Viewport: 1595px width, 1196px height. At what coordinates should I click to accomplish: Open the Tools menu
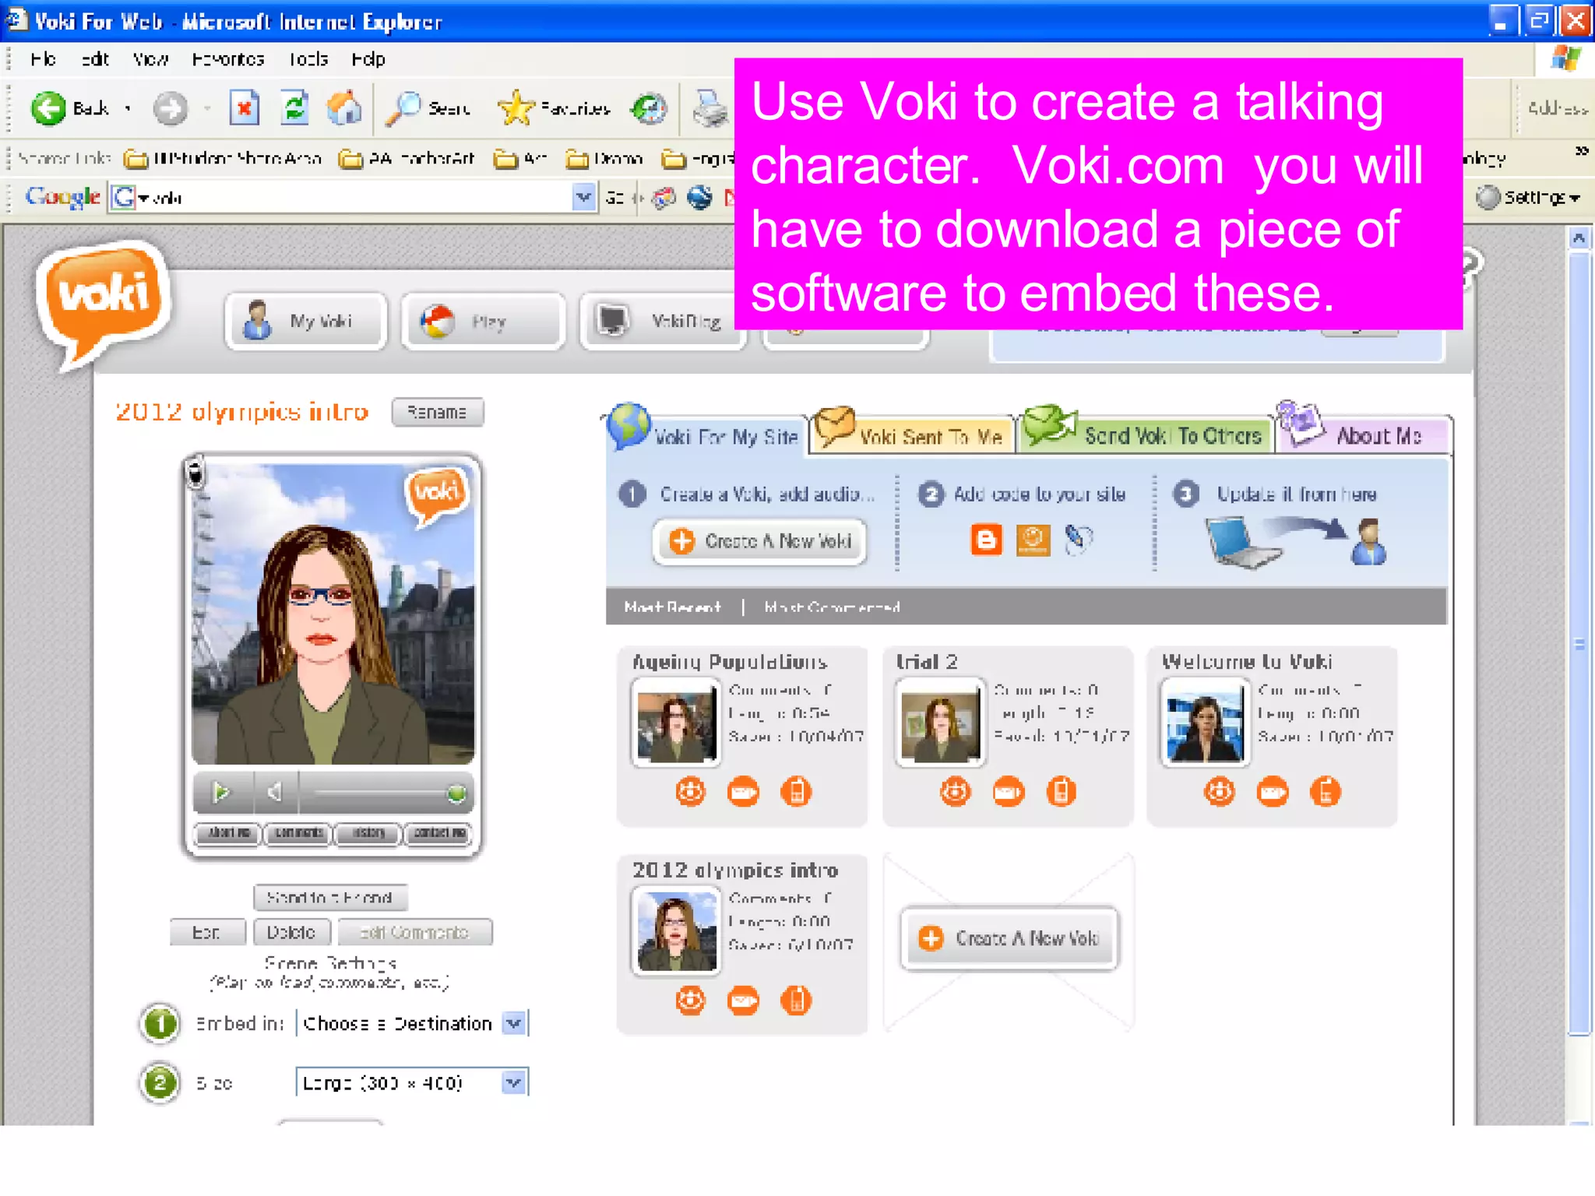point(308,59)
